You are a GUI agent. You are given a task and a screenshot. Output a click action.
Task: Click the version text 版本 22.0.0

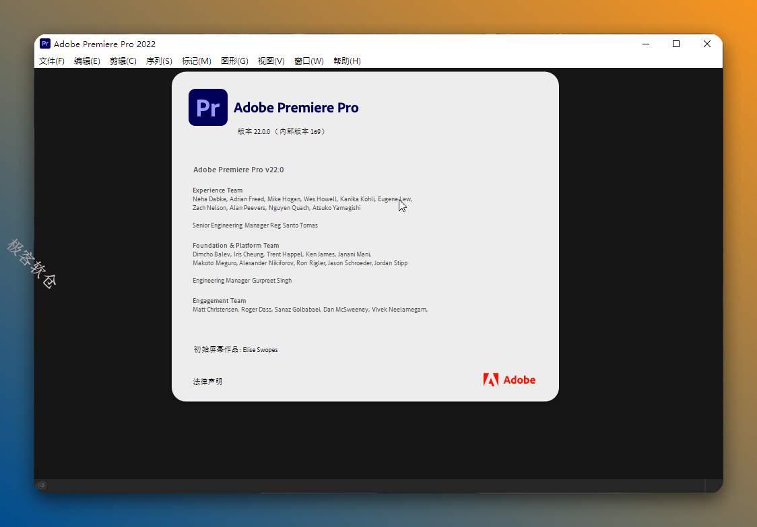pos(282,131)
